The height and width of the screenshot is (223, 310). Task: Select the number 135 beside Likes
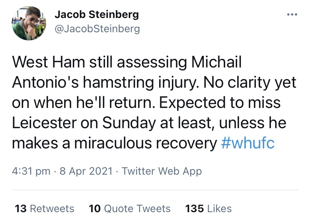194,209
